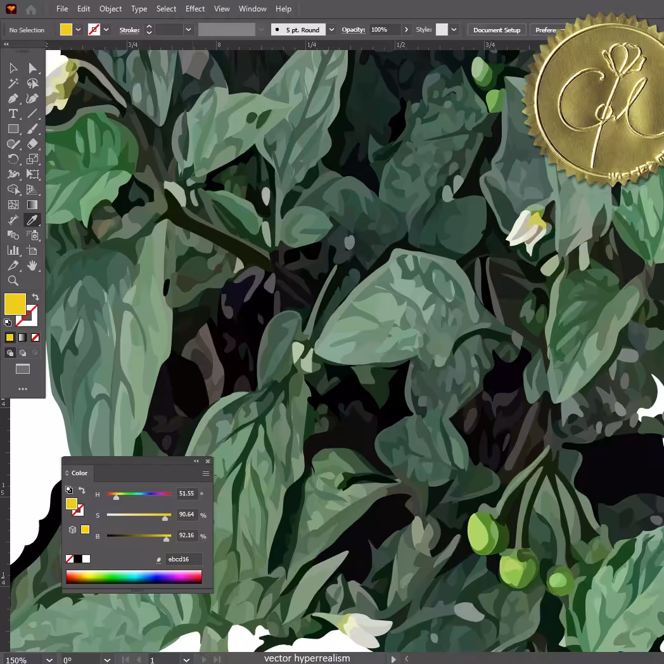The width and height of the screenshot is (664, 664).
Task: Open the Window menu
Action: 252,9
